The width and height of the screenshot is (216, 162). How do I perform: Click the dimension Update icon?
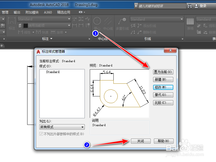pyautogui.click(x=81, y=25)
